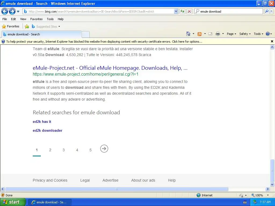
Task: Dismiss the information bar with X
Action: 272,41
